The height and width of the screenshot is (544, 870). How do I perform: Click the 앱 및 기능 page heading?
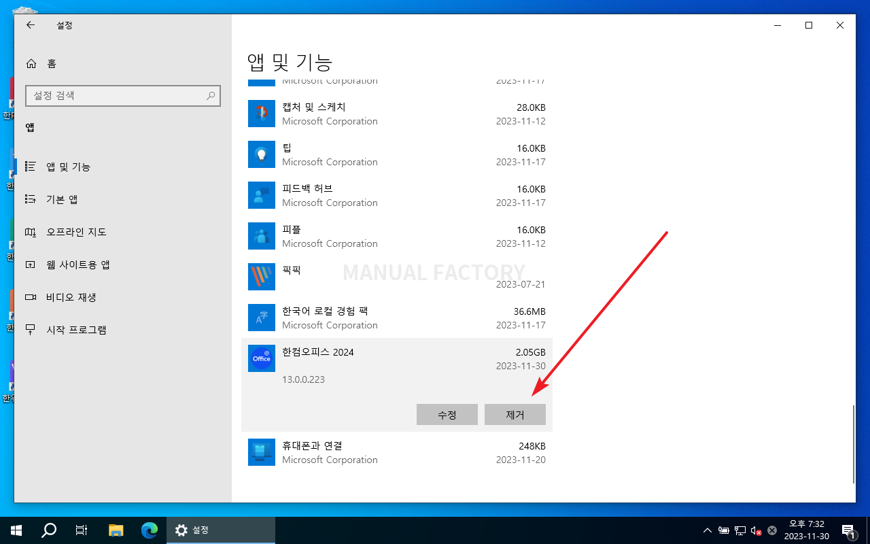click(290, 63)
